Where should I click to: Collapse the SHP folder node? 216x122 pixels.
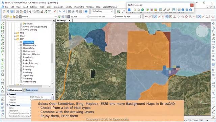point(15,39)
